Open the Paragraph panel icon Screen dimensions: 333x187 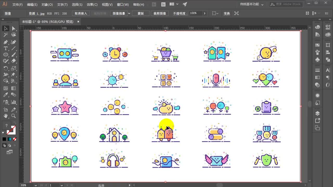[328, 77]
